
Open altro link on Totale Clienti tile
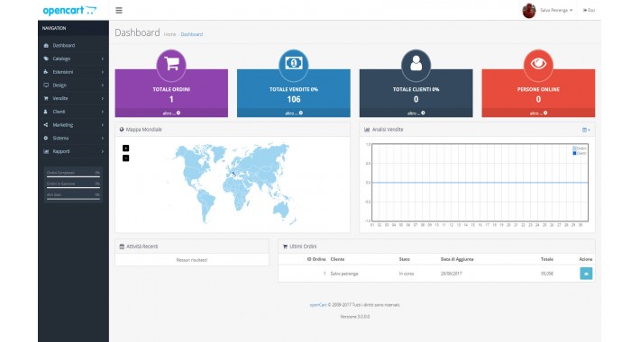416,112
